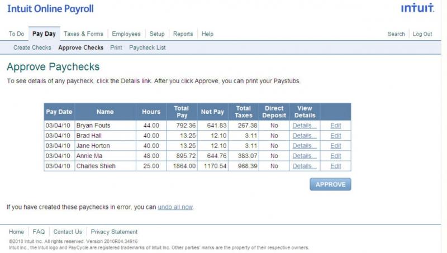Edit Jane Horton paycheck

[336, 146]
